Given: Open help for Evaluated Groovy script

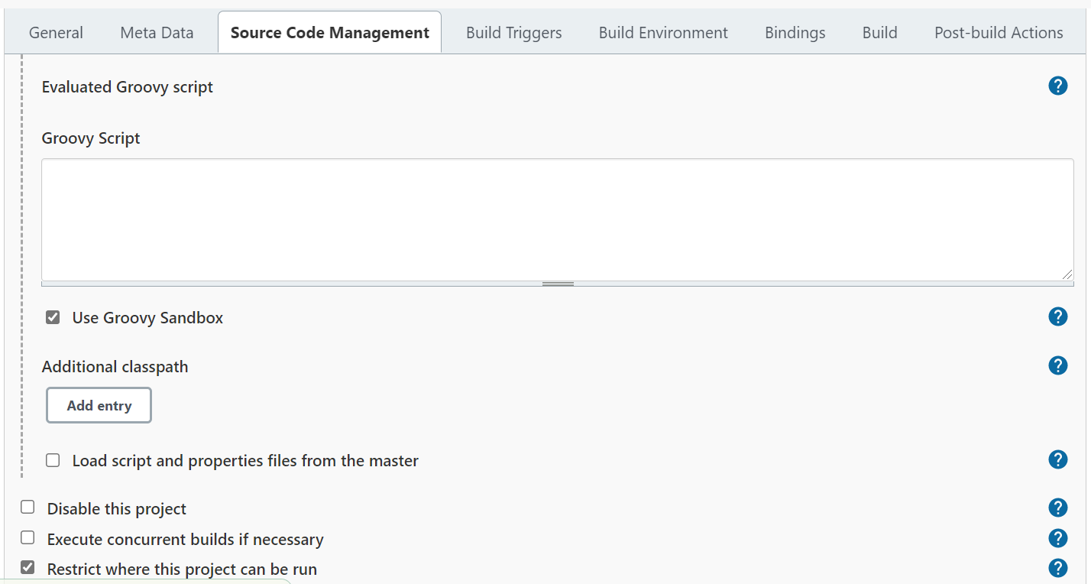Looking at the screenshot, I should tap(1057, 86).
